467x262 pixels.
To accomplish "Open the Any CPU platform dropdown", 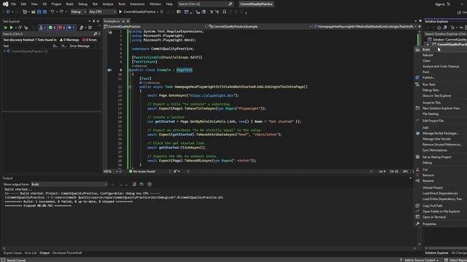I will pos(102,12).
